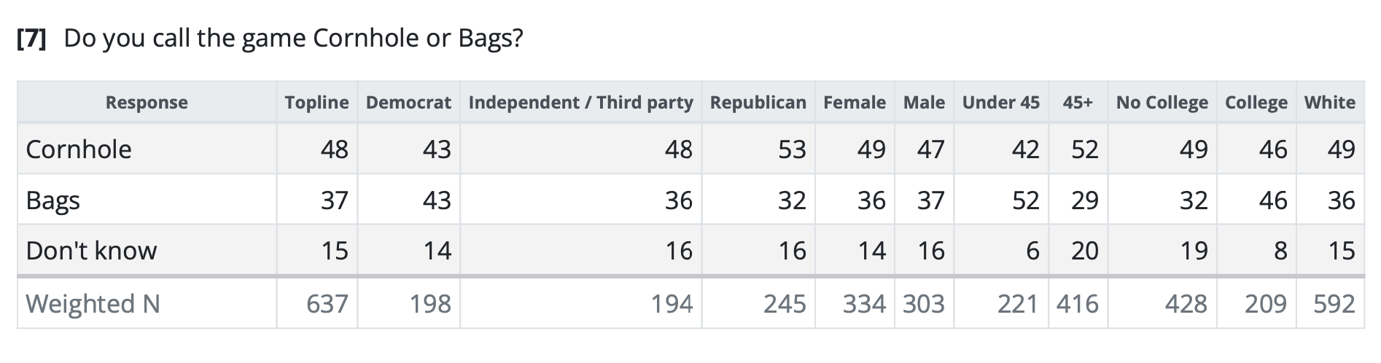1381x363 pixels.
Task: Select the Female column header
Action: [x=854, y=103]
